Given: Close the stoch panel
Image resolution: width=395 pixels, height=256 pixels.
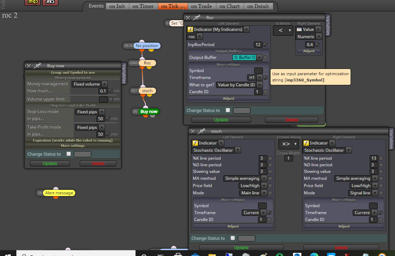Looking at the screenshot, I should 193,131.
